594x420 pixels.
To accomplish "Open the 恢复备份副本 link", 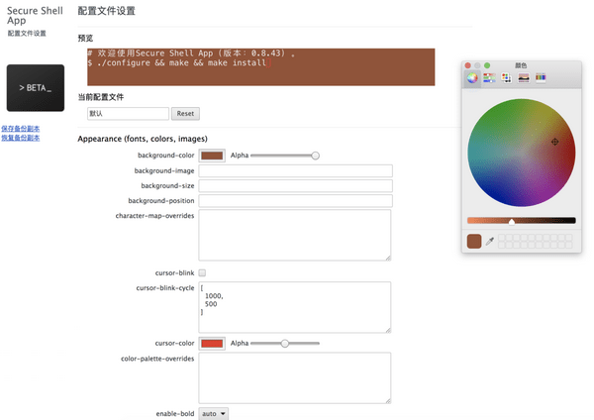I will 21,138.
